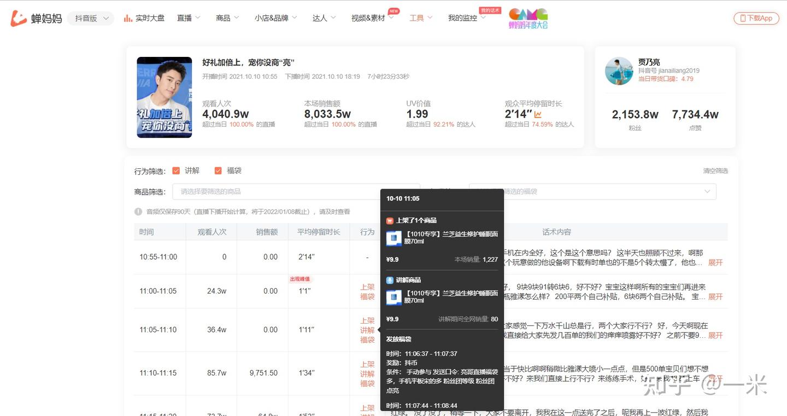Click the 8,033.5w 本场销售额 value
The image size is (787, 416).
click(327, 114)
